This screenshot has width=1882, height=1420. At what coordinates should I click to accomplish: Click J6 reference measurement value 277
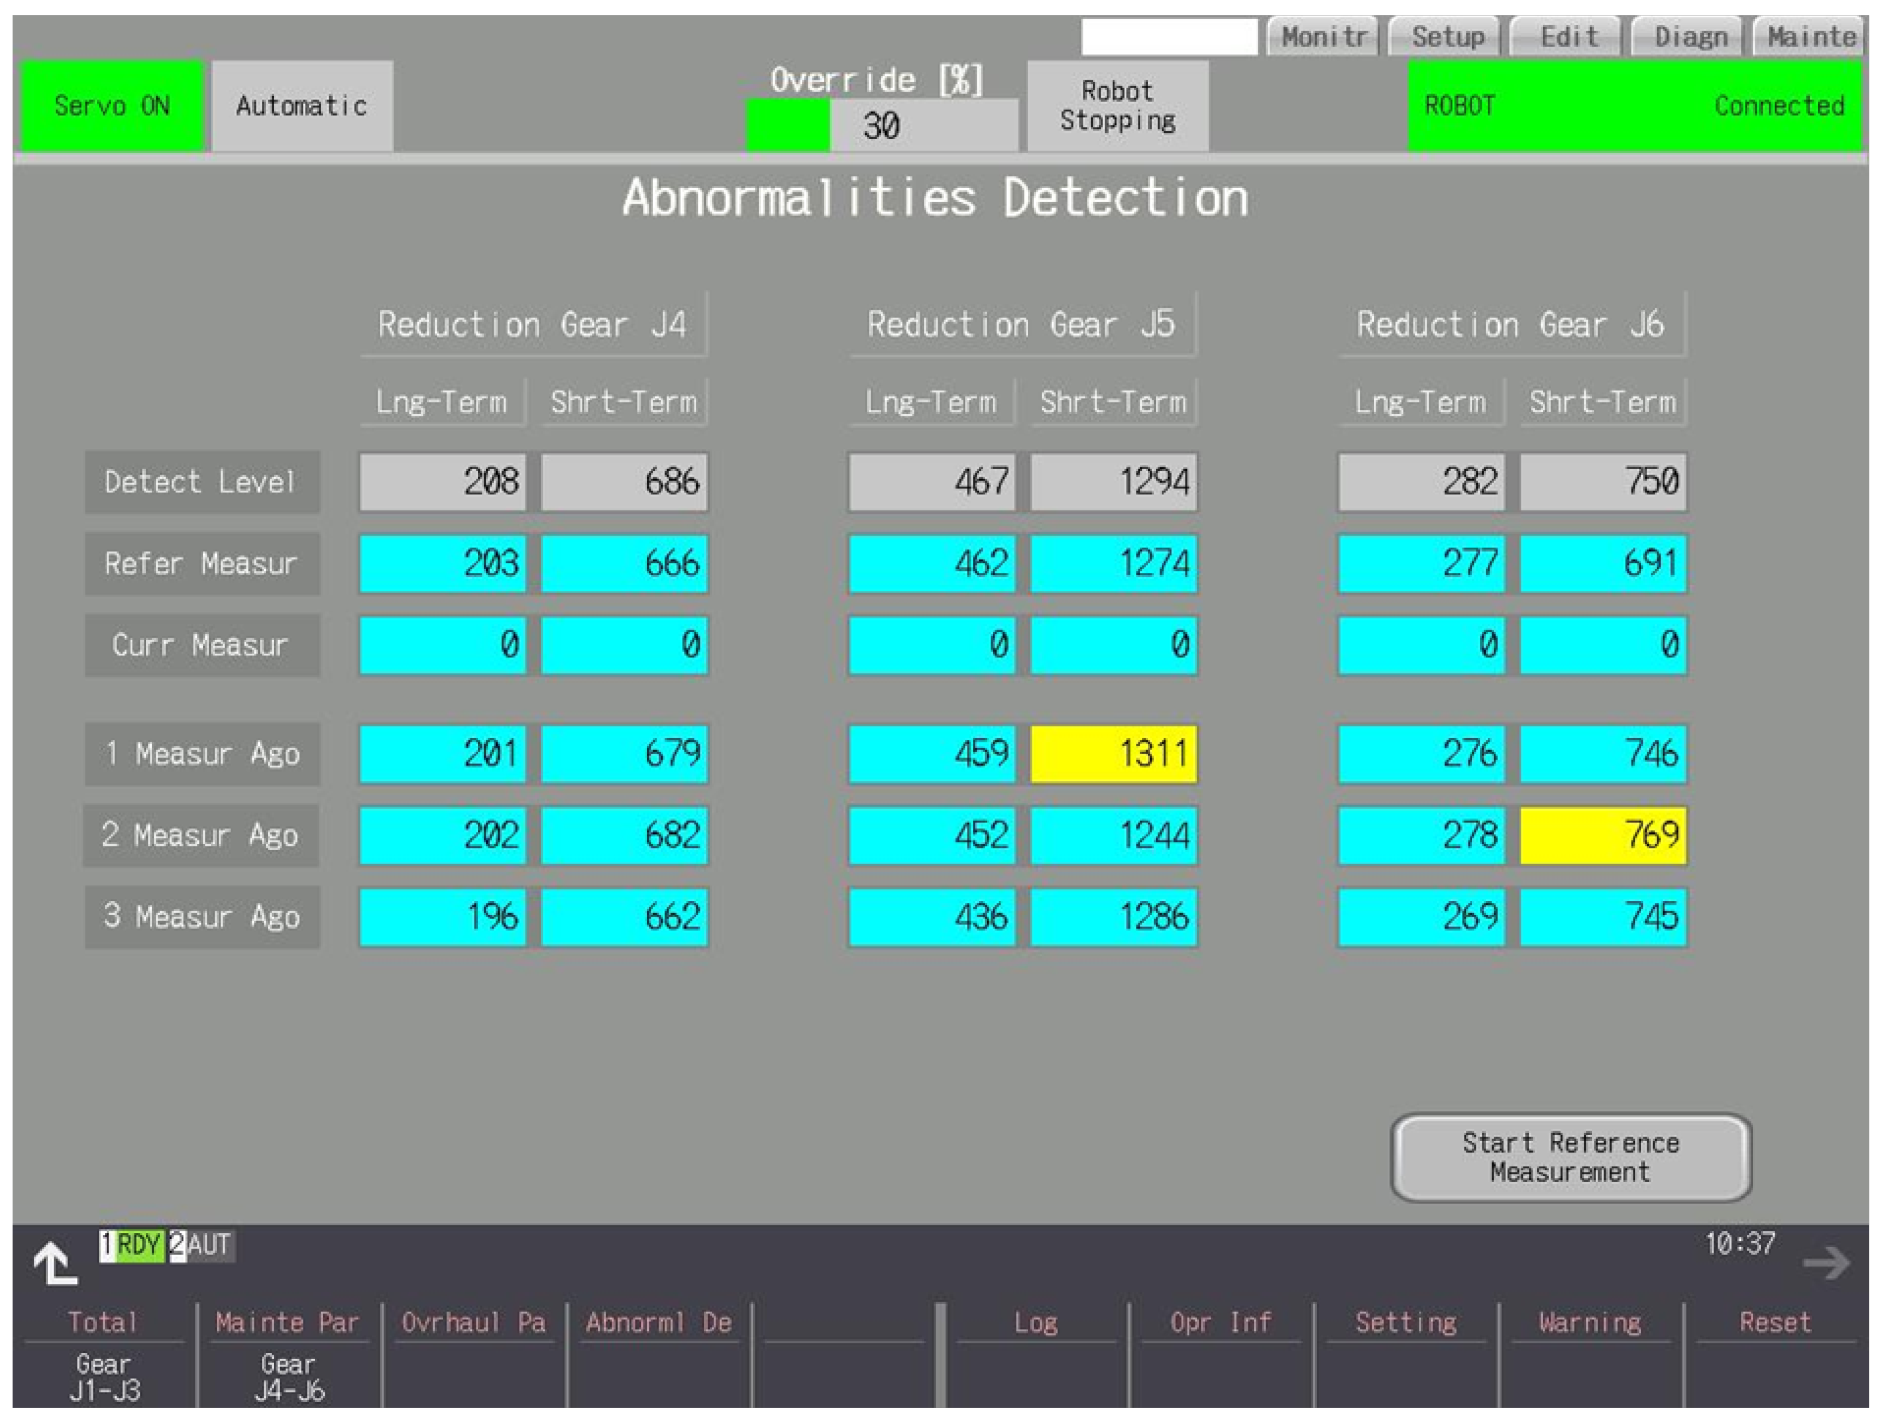click(1422, 563)
